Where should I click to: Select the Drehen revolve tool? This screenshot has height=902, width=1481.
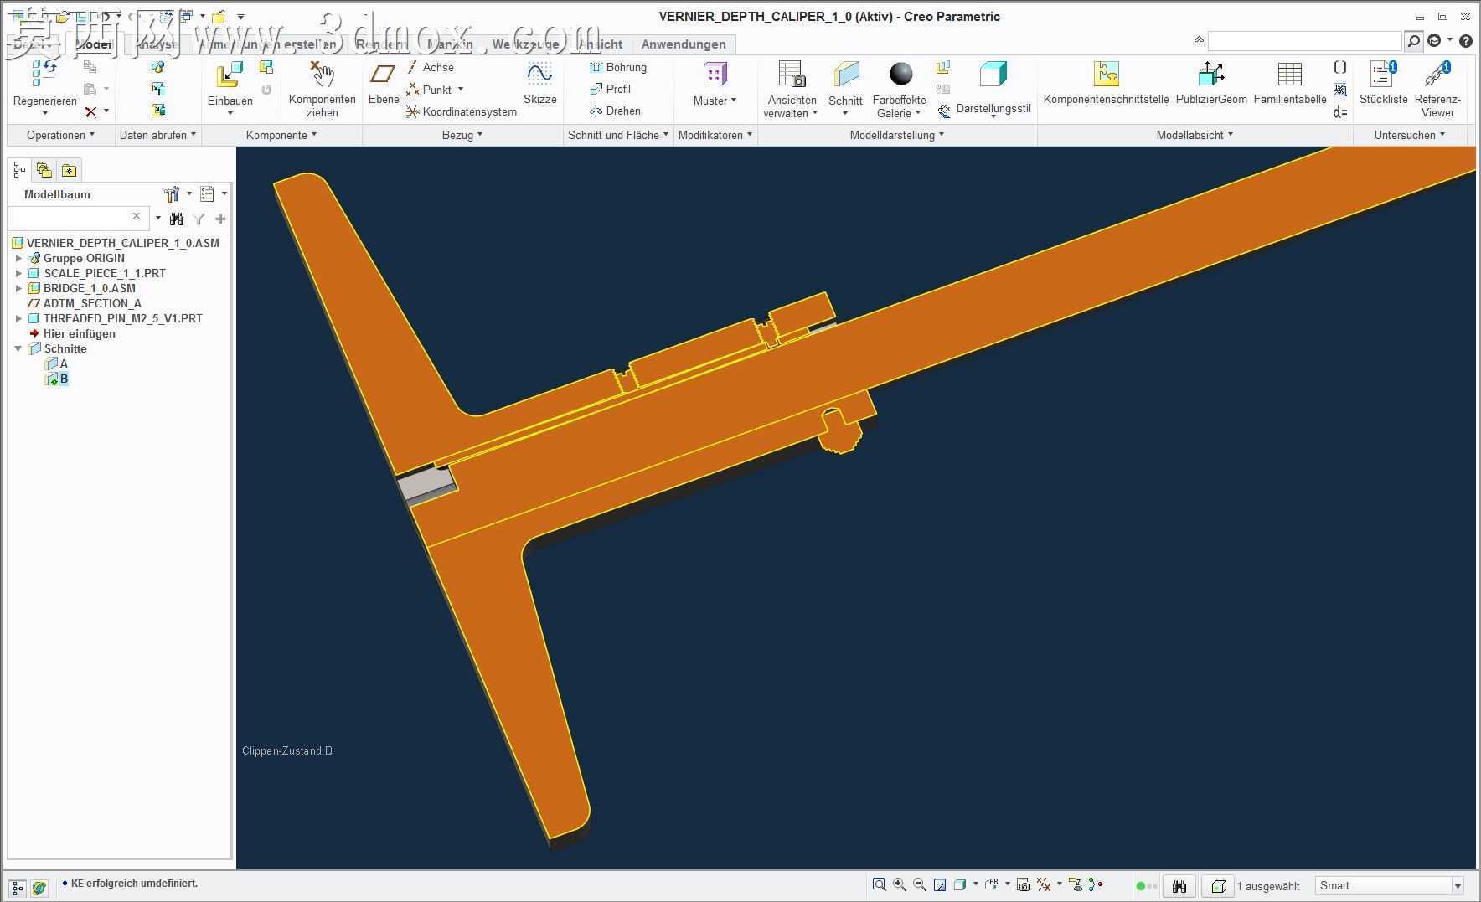click(x=615, y=111)
